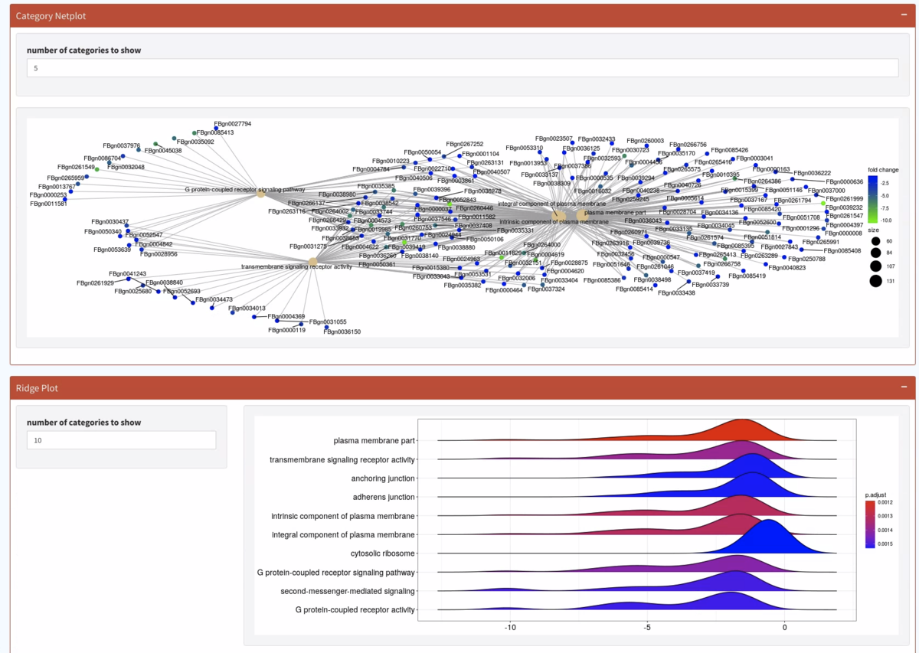Click the blue cytosolic ribosome ridge curve
The image size is (919, 653).
click(x=769, y=539)
